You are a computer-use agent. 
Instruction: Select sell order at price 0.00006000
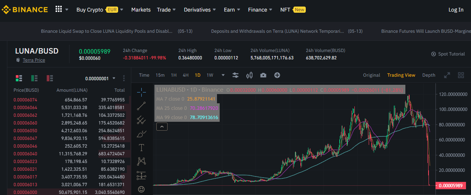[x=69, y=192]
